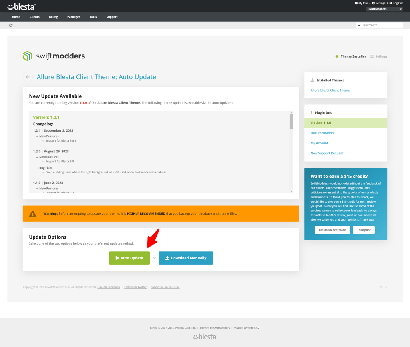The height and width of the screenshot is (347, 410).
Task: Open the SwiftModders company dropdown
Action: pyautogui.click(x=384, y=9)
